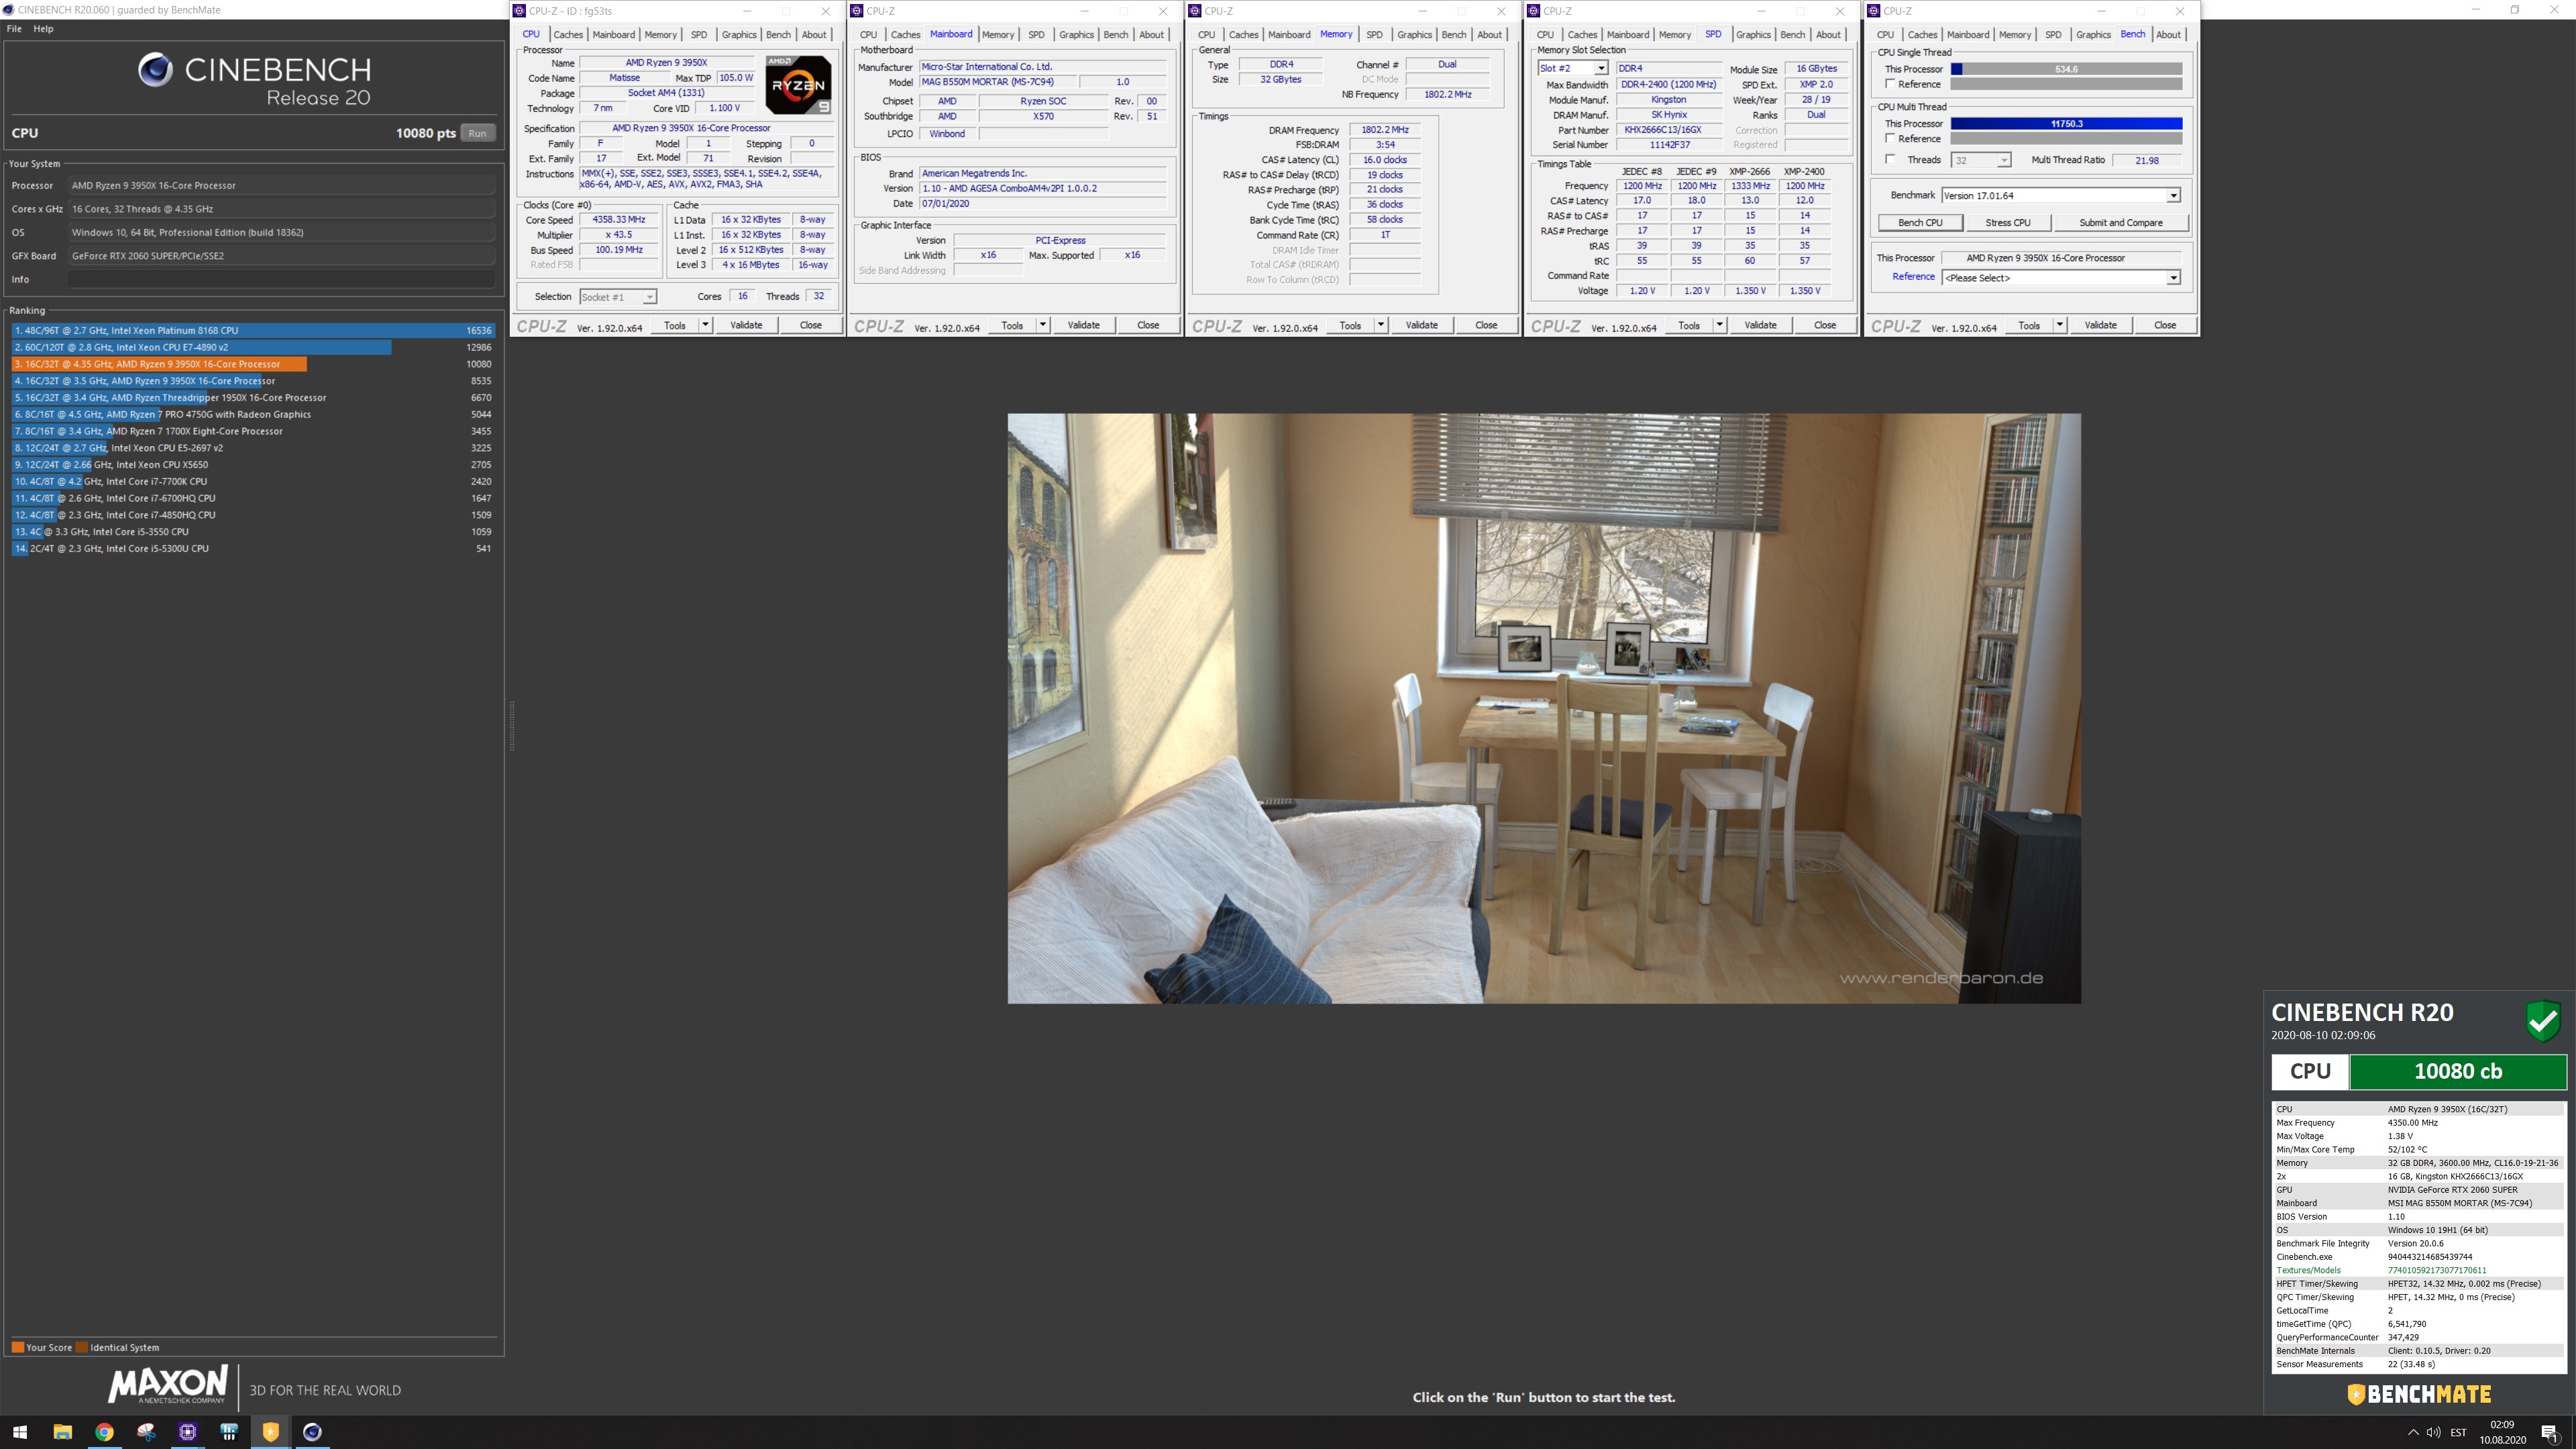Open Google Chrome from the taskbar

(x=104, y=1431)
